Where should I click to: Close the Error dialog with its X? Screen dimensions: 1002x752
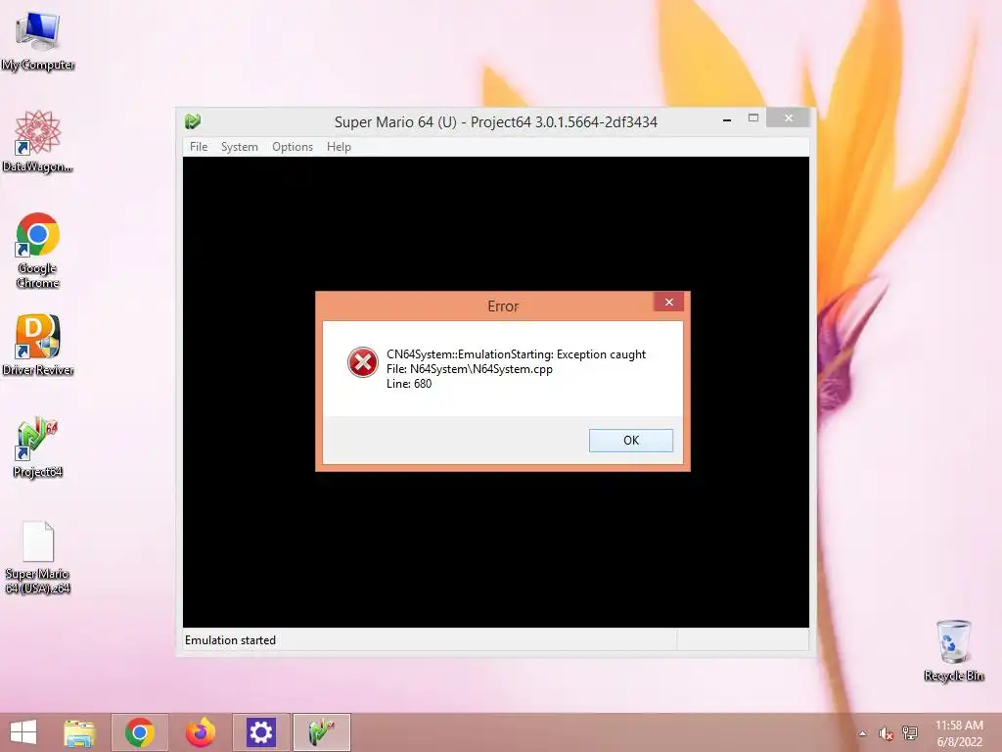point(668,302)
